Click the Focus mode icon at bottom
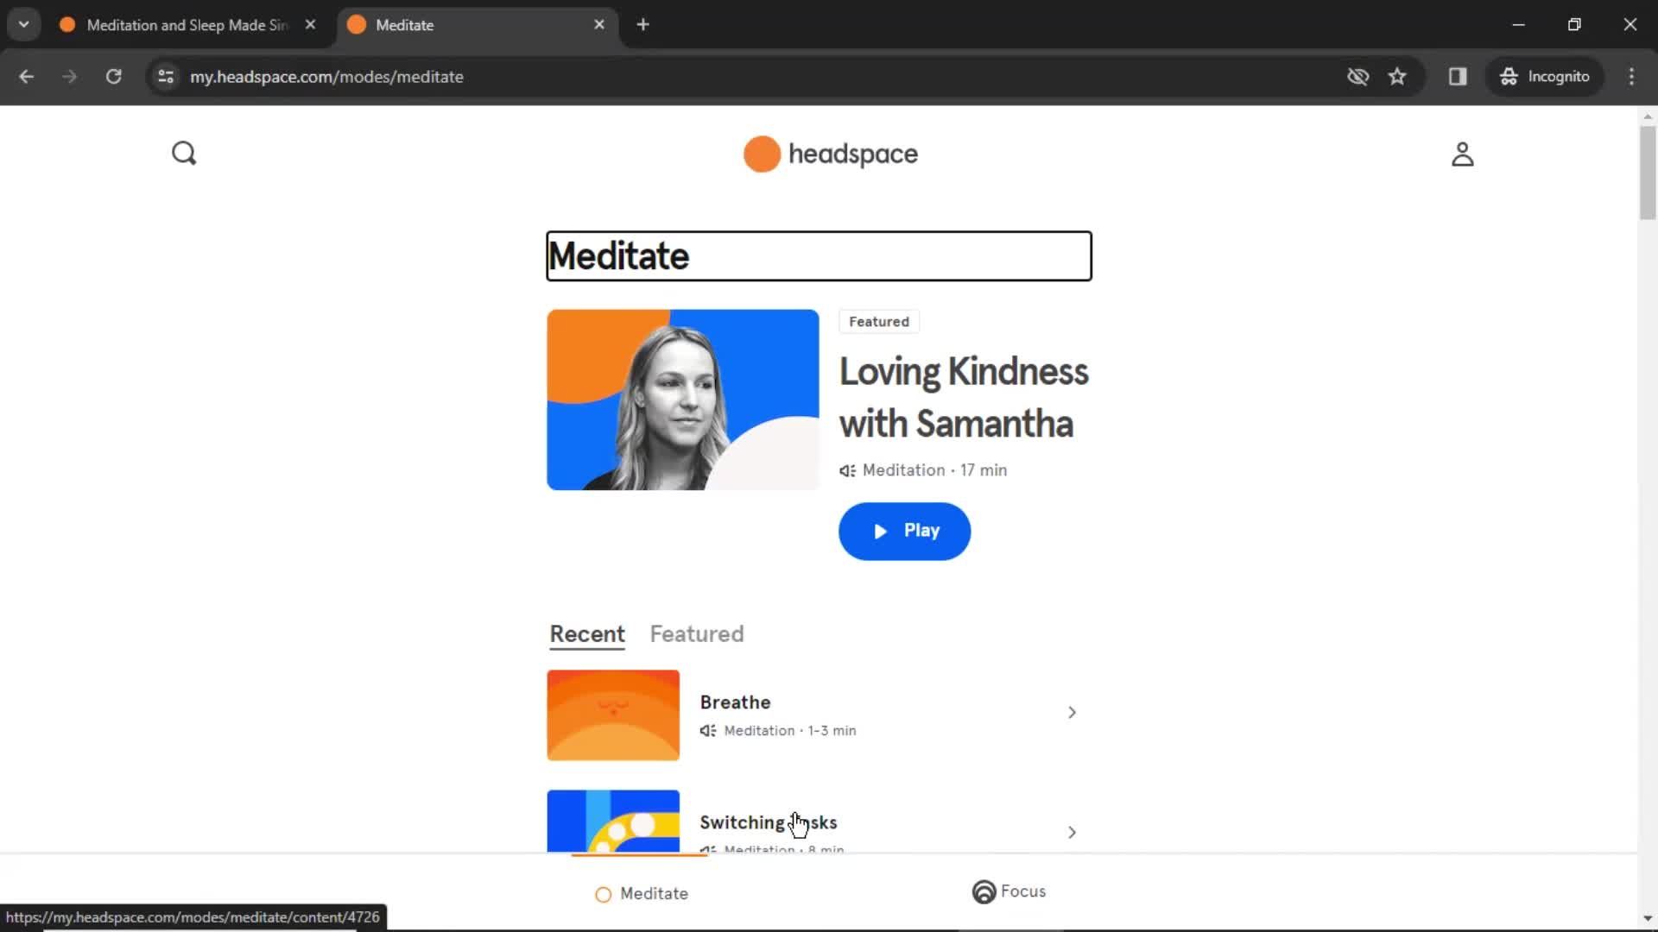The width and height of the screenshot is (1658, 932). pyautogui.click(x=983, y=891)
